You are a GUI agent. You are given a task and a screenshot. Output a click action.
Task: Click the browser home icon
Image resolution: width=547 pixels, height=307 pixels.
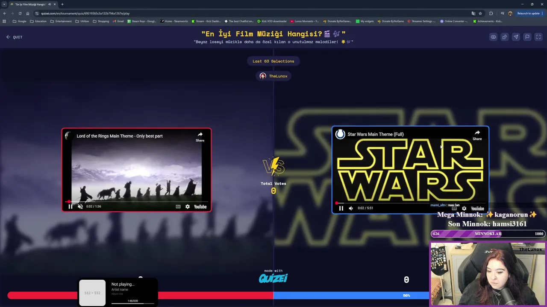(28, 13)
